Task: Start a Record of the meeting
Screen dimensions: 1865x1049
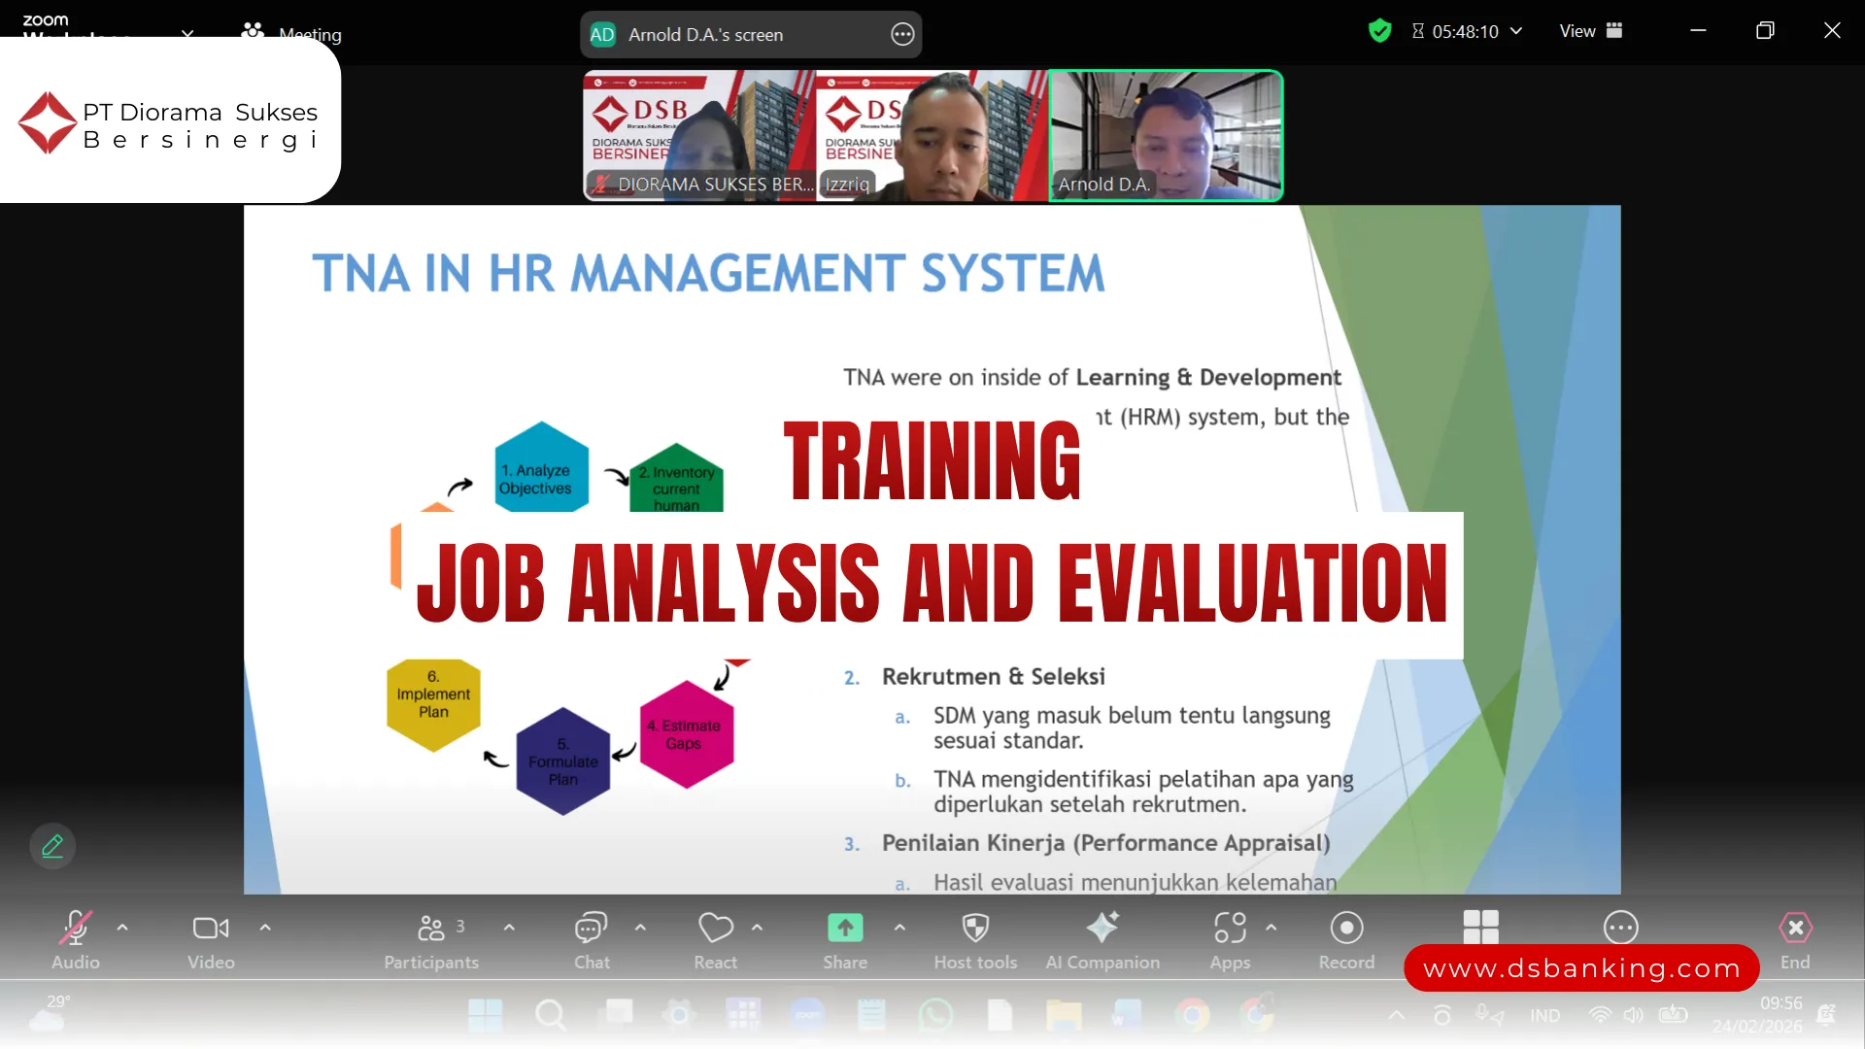Action: pyautogui.click(x=1346, y=937)
